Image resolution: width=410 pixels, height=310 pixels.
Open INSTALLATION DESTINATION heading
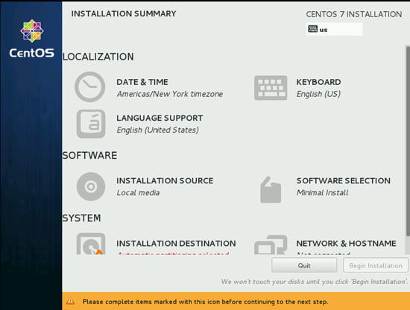176,244
